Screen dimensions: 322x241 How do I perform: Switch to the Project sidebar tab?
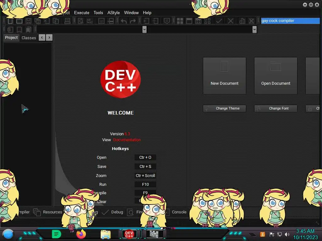[x=11, y=38]
